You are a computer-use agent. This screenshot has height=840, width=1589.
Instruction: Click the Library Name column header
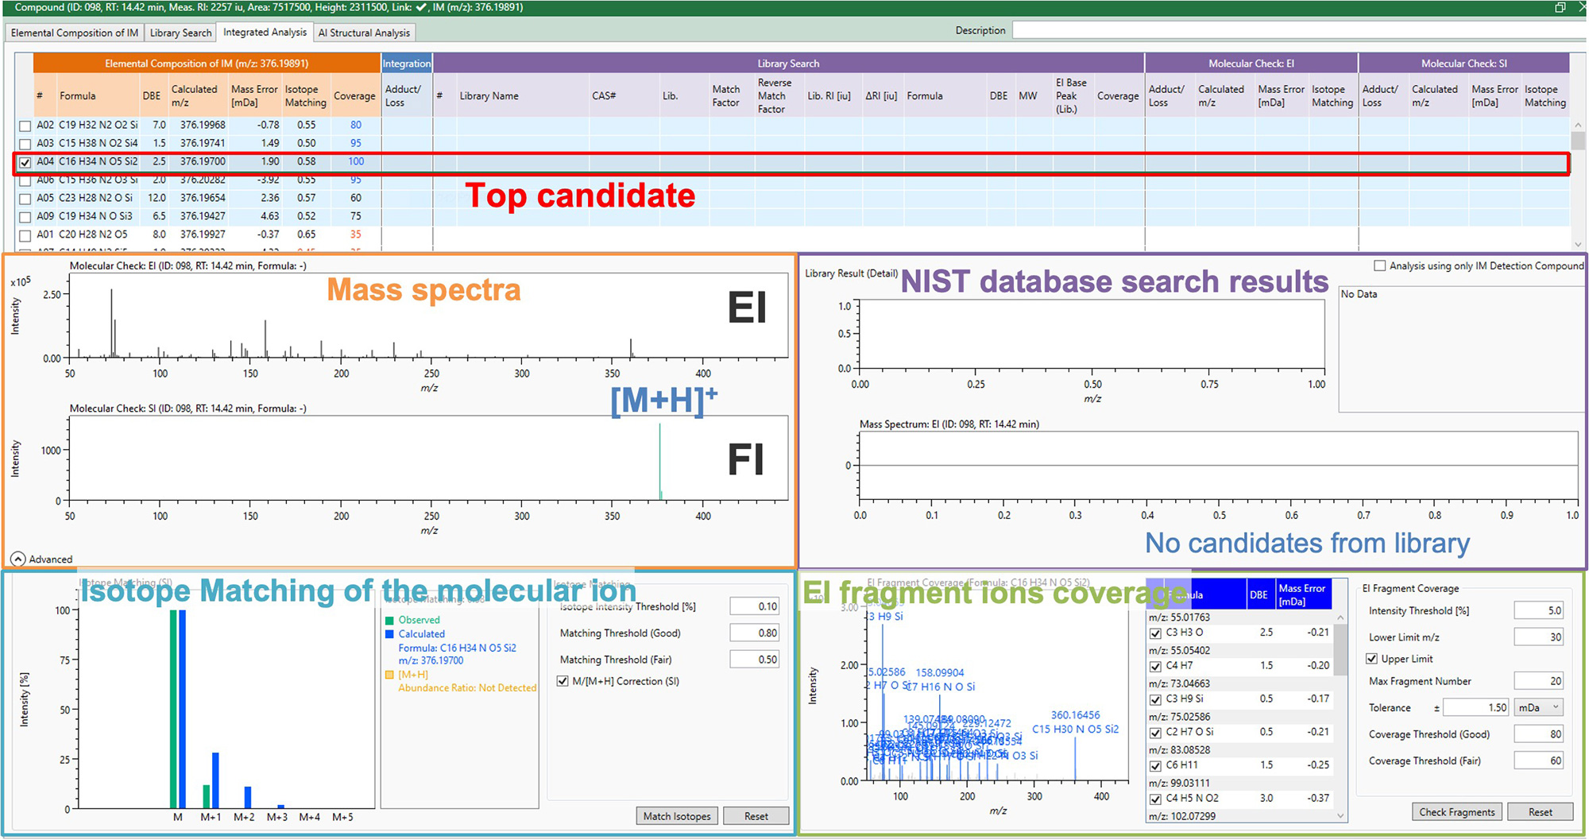522,95
